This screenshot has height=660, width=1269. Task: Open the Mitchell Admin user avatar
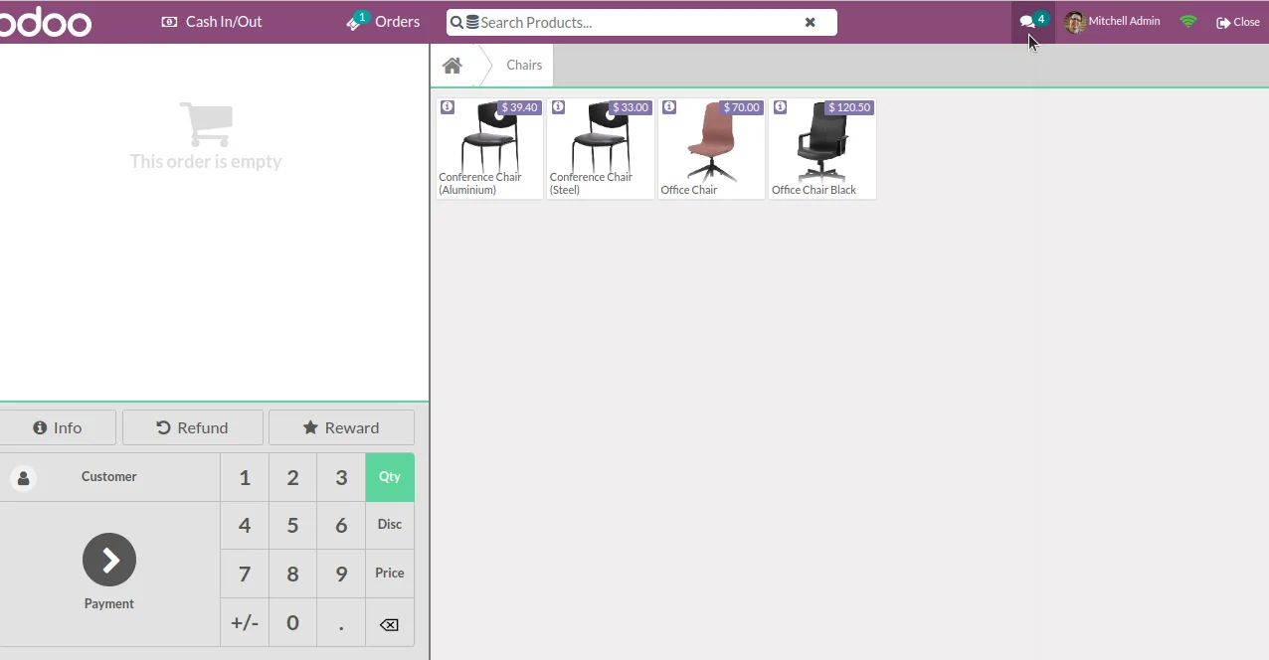1074,22
